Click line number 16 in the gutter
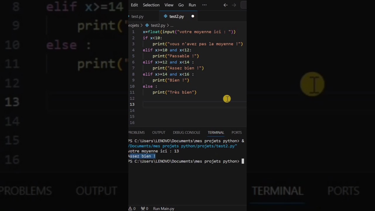The image size is (375, 211). (132, 122)
